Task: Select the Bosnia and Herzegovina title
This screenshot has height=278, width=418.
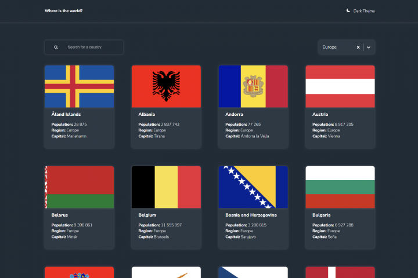Action: pyautogui.click(x=251, y=215)
